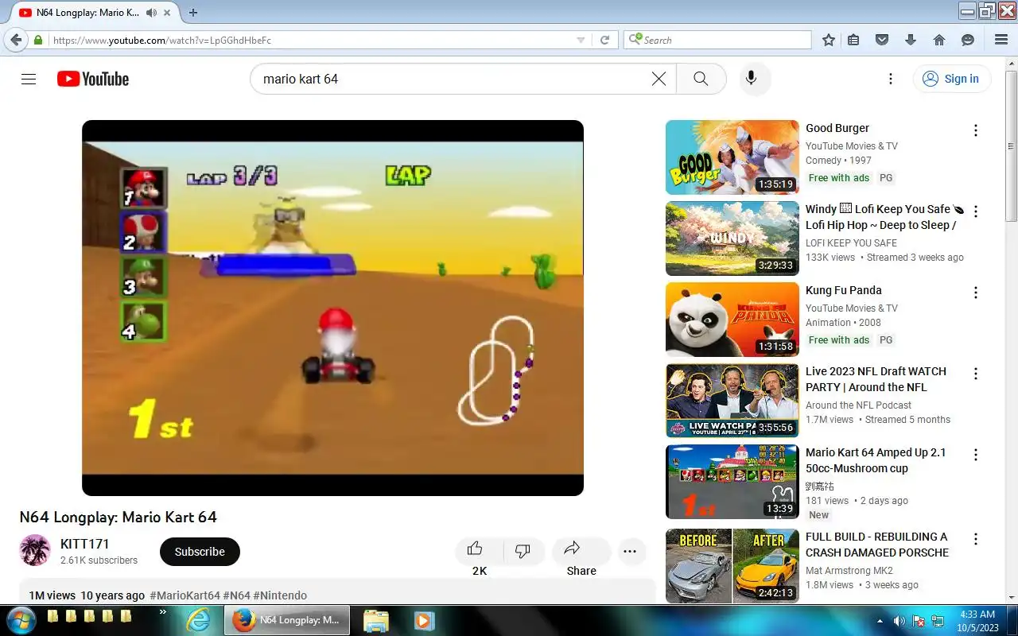Expand the URL bar history dropdown
Screen dimensions: 1018x636
581,40
